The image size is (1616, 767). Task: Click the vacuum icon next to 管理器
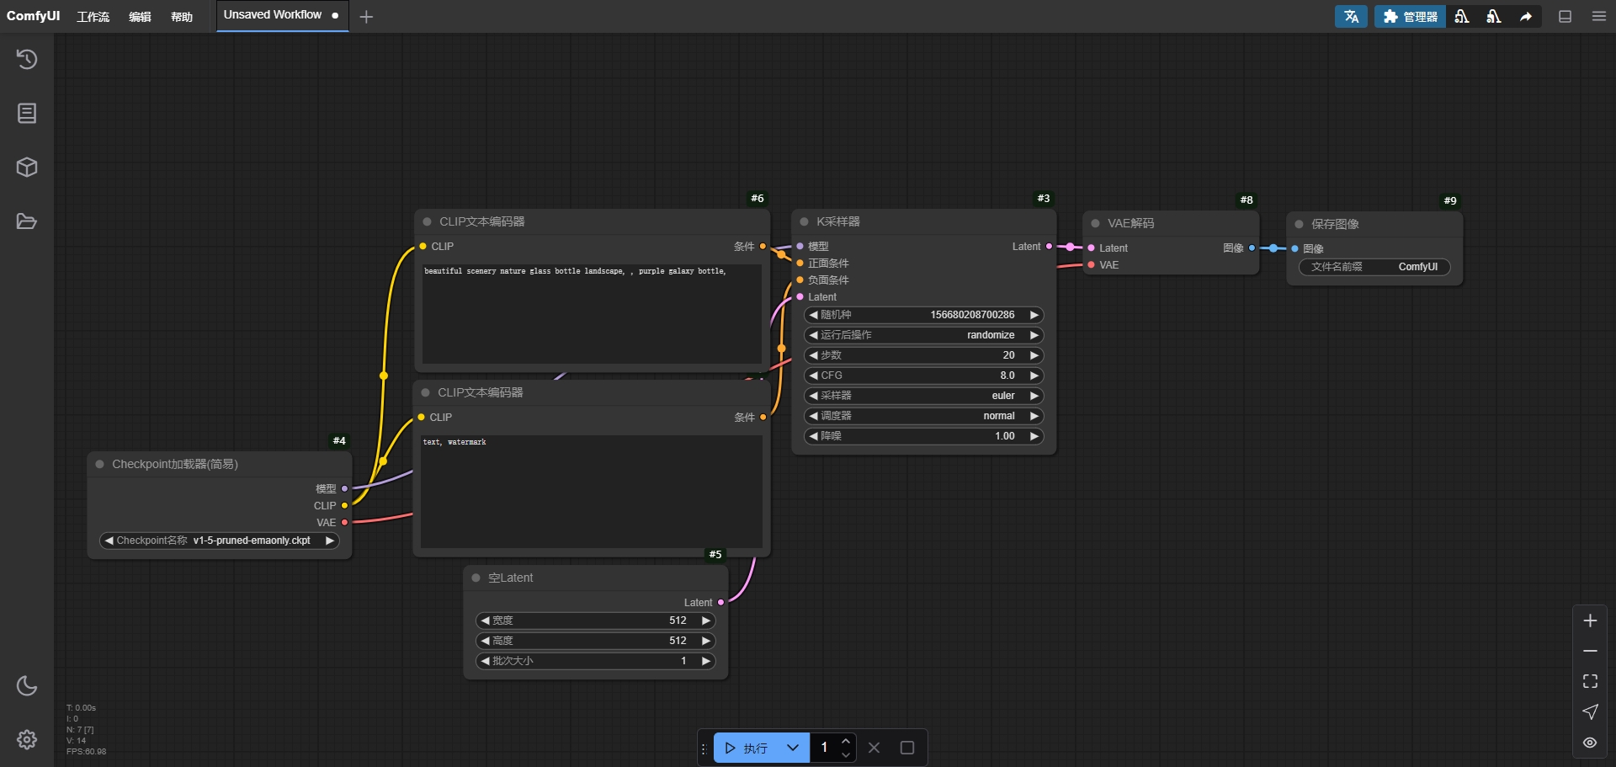click(1462, 16)
